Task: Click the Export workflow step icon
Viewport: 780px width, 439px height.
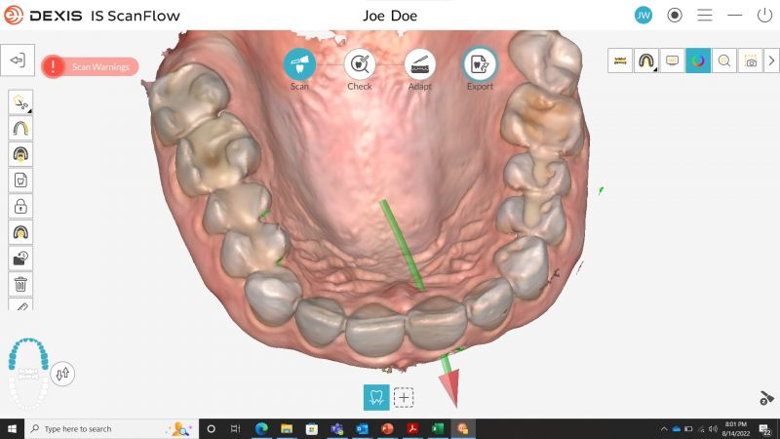Action: pos(480,64)
